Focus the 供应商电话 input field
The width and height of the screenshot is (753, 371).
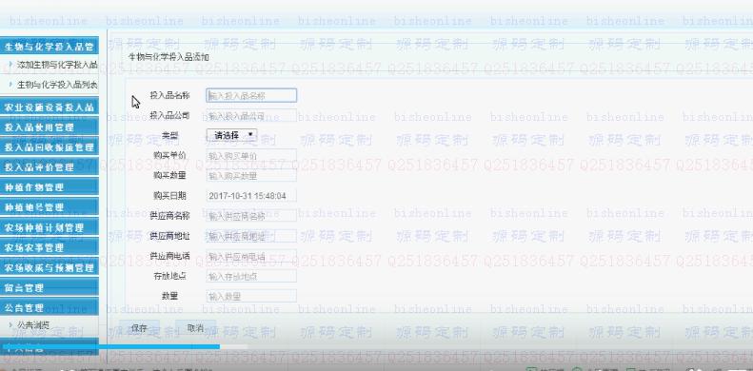point(251,256)
